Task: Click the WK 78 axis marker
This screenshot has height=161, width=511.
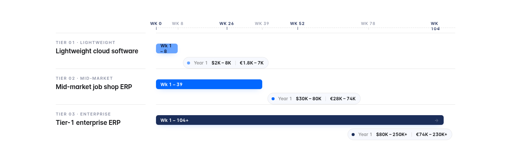Action: click(368, 23)
